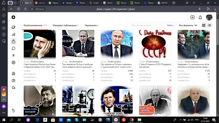The width and height of the screenshot is (219, 123).
Task: Open the statistics bar chart icon in sidebar
Action: tap(13, 34)
